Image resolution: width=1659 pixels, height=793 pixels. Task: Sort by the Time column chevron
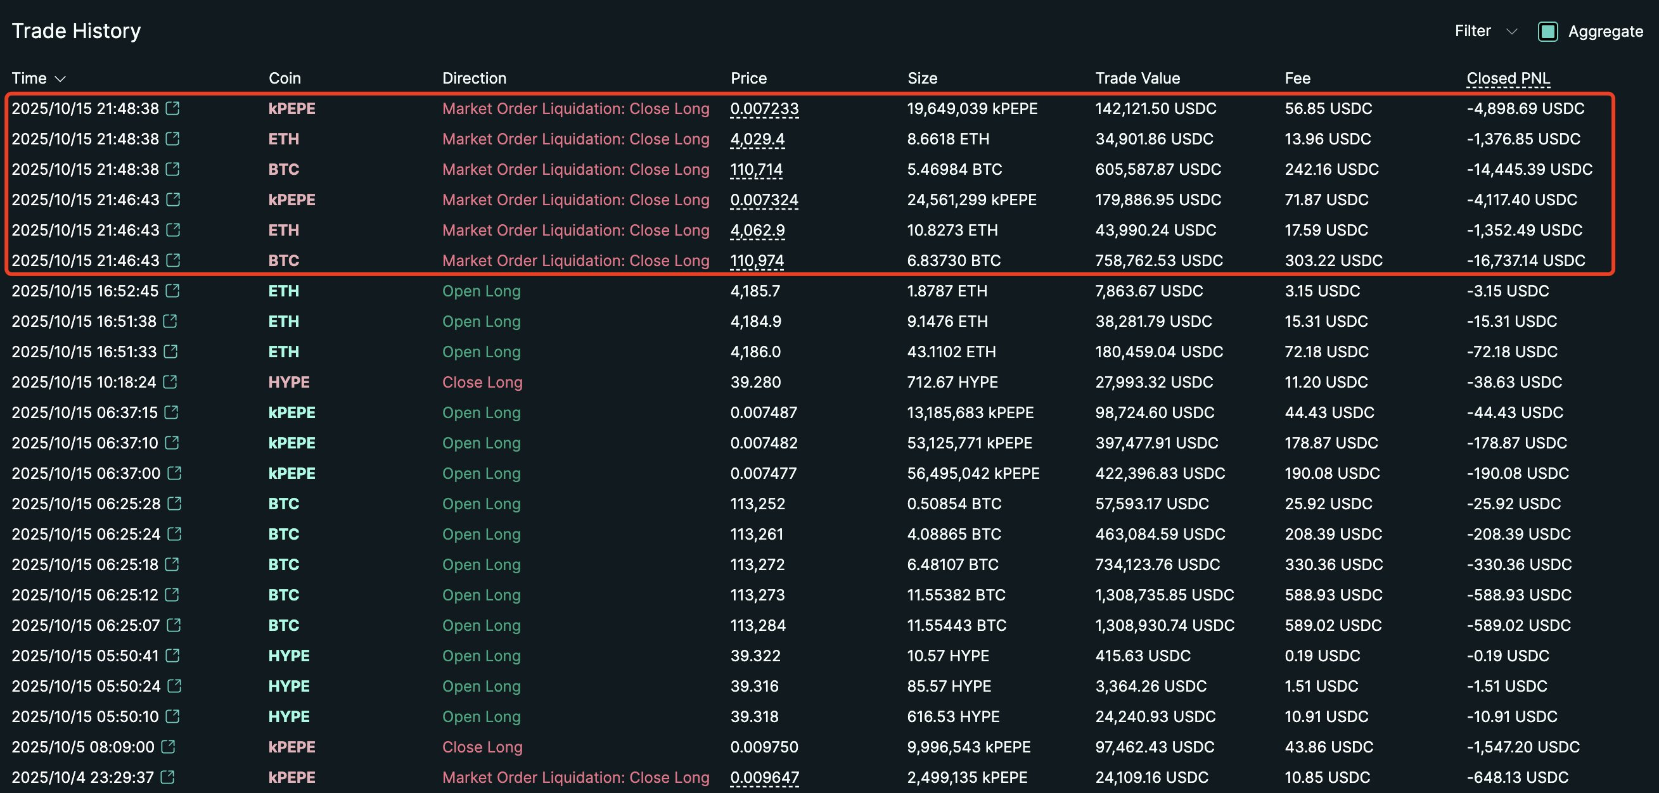pyautogui.click(x=61, y=79)
